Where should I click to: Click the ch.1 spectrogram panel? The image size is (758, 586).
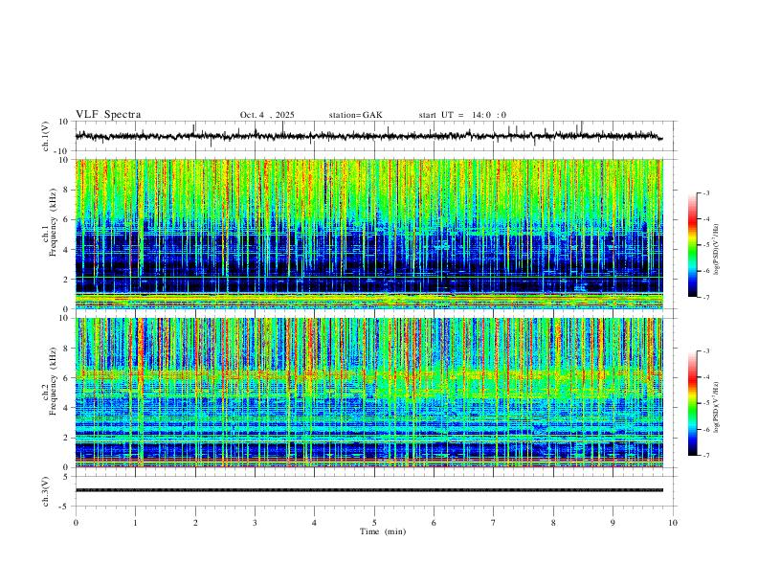point(369,234)
